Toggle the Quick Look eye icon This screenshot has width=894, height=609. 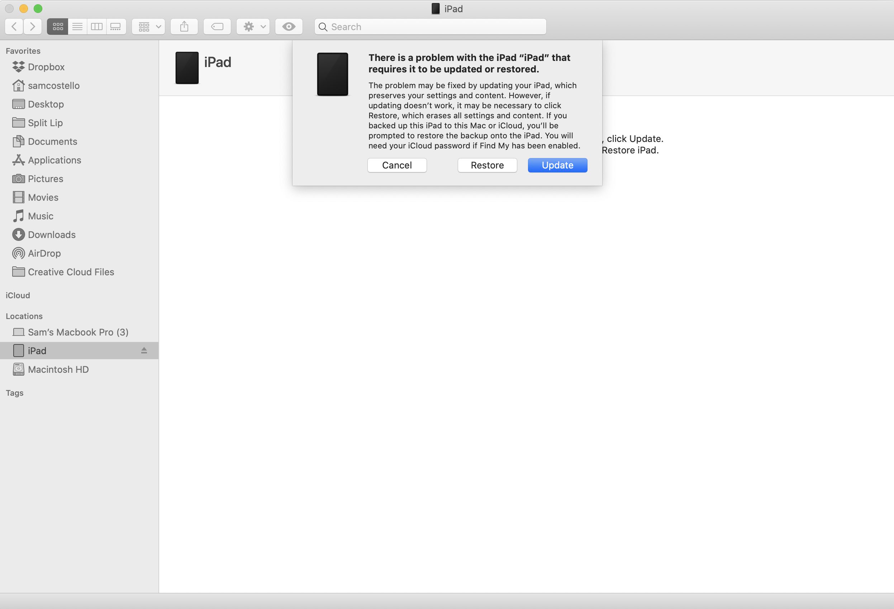coord(289,27)
